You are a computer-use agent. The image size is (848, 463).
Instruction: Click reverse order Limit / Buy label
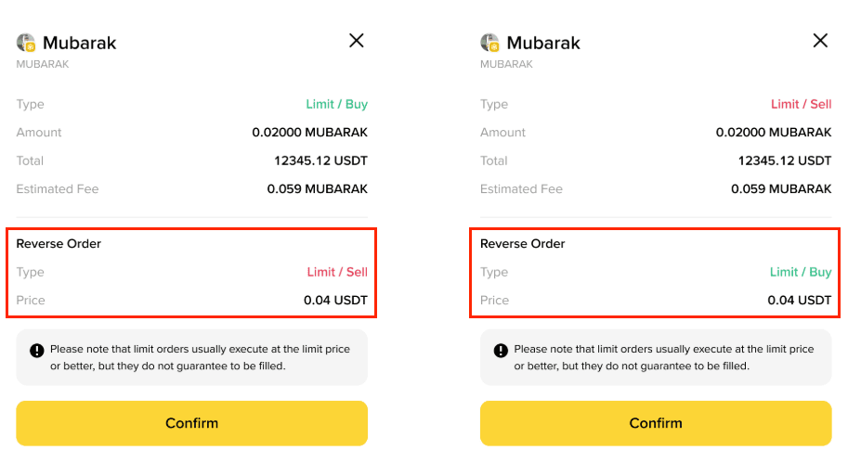coord(801,272)
